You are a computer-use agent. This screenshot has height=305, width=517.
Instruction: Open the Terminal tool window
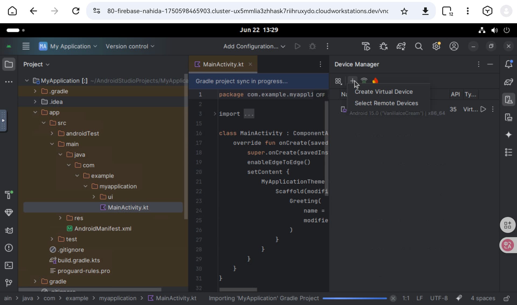tap(9, 265)
